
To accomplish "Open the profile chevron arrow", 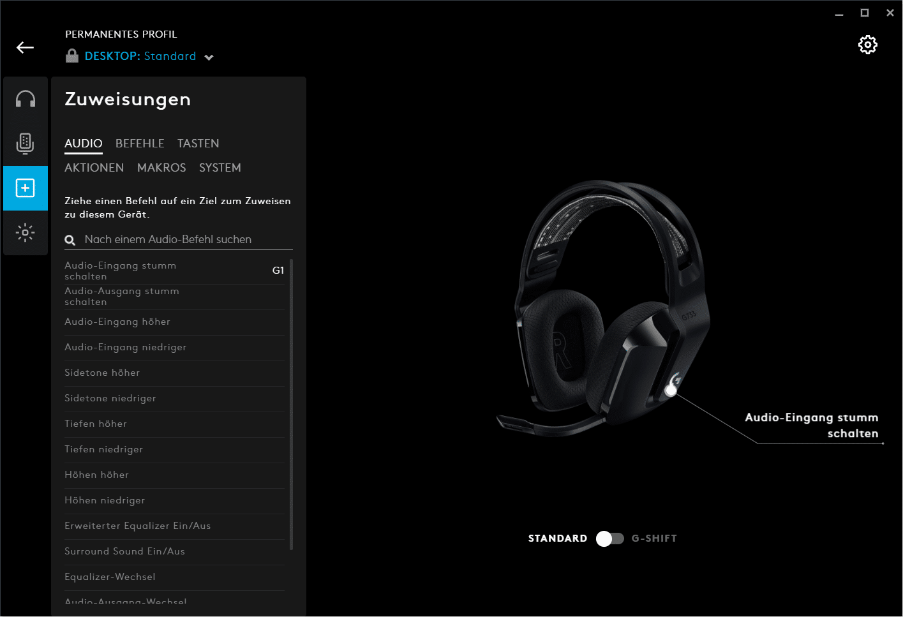I will [x=209, y=57].
